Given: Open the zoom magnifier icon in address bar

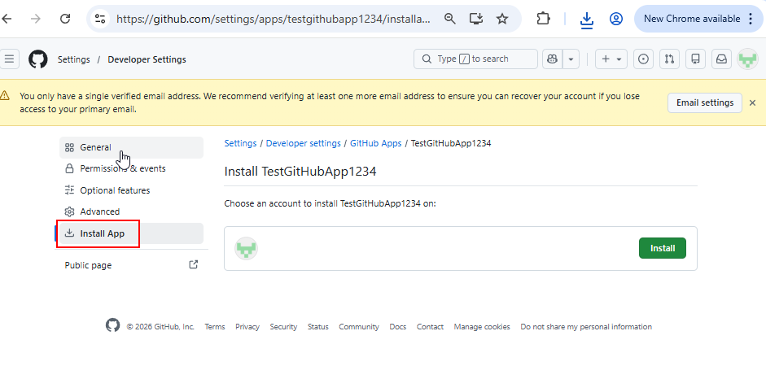Looking at the screenshot, I should 449,19.
